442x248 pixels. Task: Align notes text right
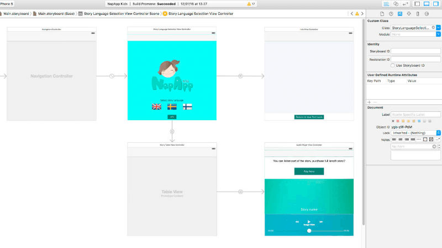click(x=407, y=139)
